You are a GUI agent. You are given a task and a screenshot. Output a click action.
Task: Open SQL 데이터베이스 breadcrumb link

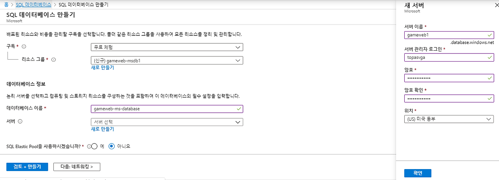(x=34, y=5)
